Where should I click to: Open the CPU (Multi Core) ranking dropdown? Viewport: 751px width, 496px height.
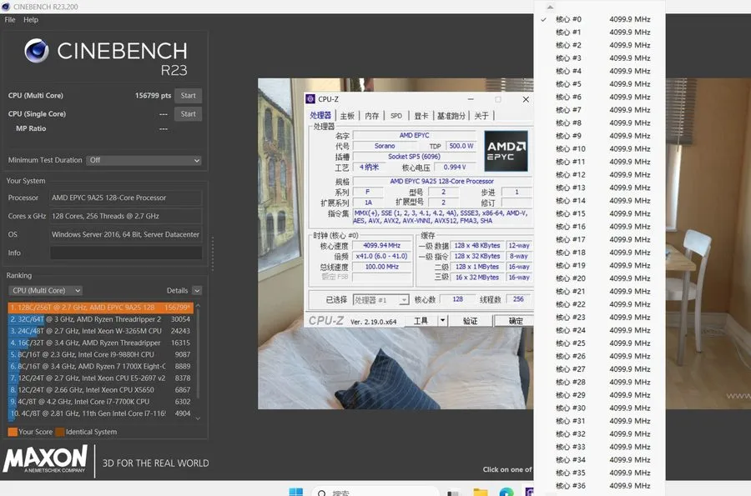[46, 290]
